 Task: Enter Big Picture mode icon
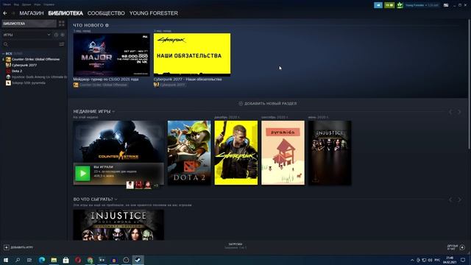(x=446, y=5)
